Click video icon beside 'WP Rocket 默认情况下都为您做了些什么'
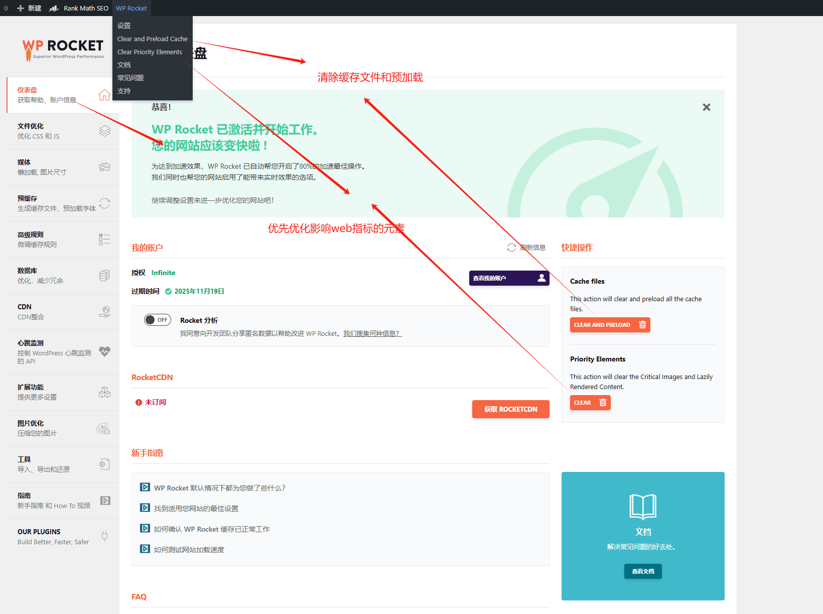823x614 pixels. (x=145, y=487)
